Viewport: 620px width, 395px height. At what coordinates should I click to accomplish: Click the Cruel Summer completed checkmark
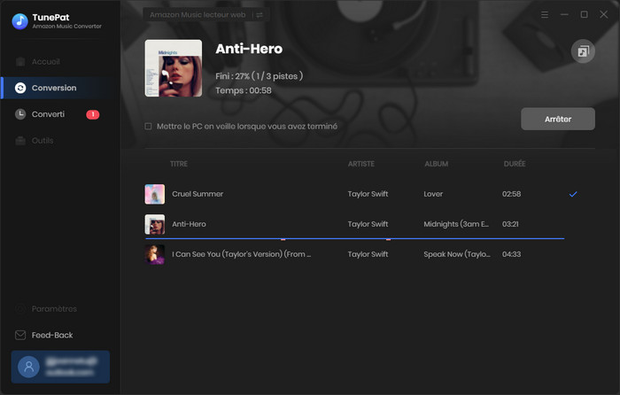click(573, 193)
